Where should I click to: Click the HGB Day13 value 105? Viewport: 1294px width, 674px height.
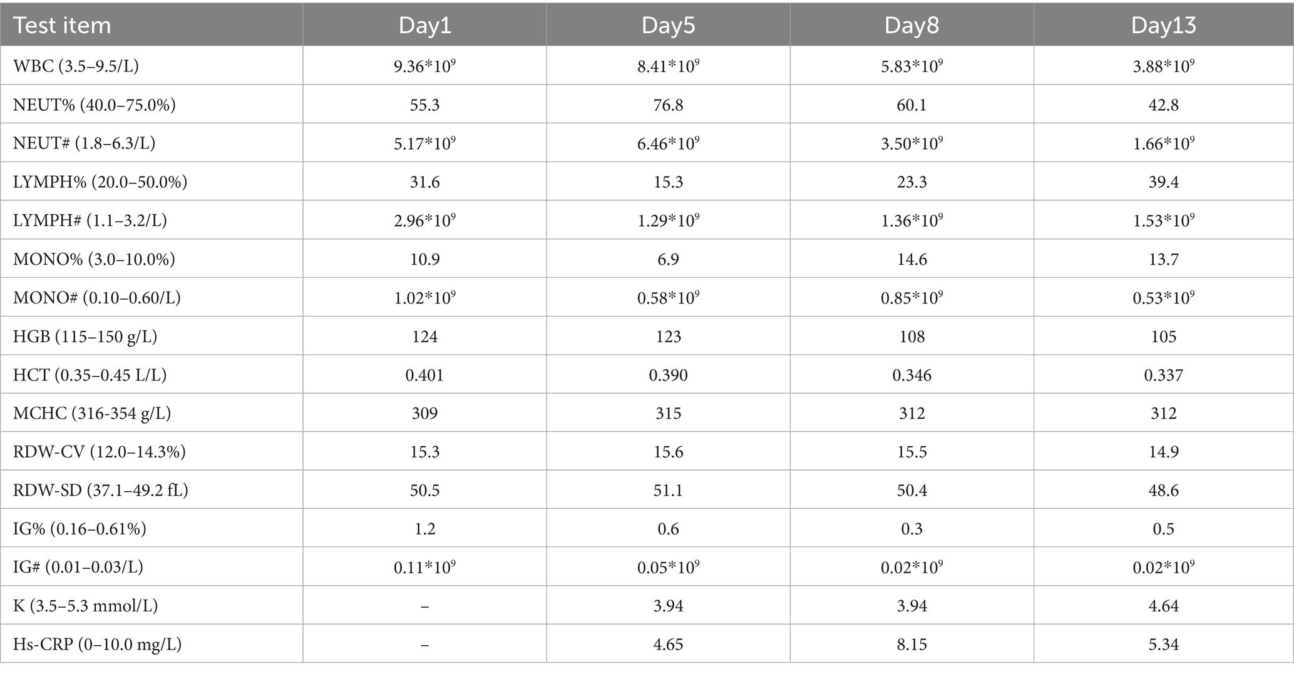point(1163,337)
